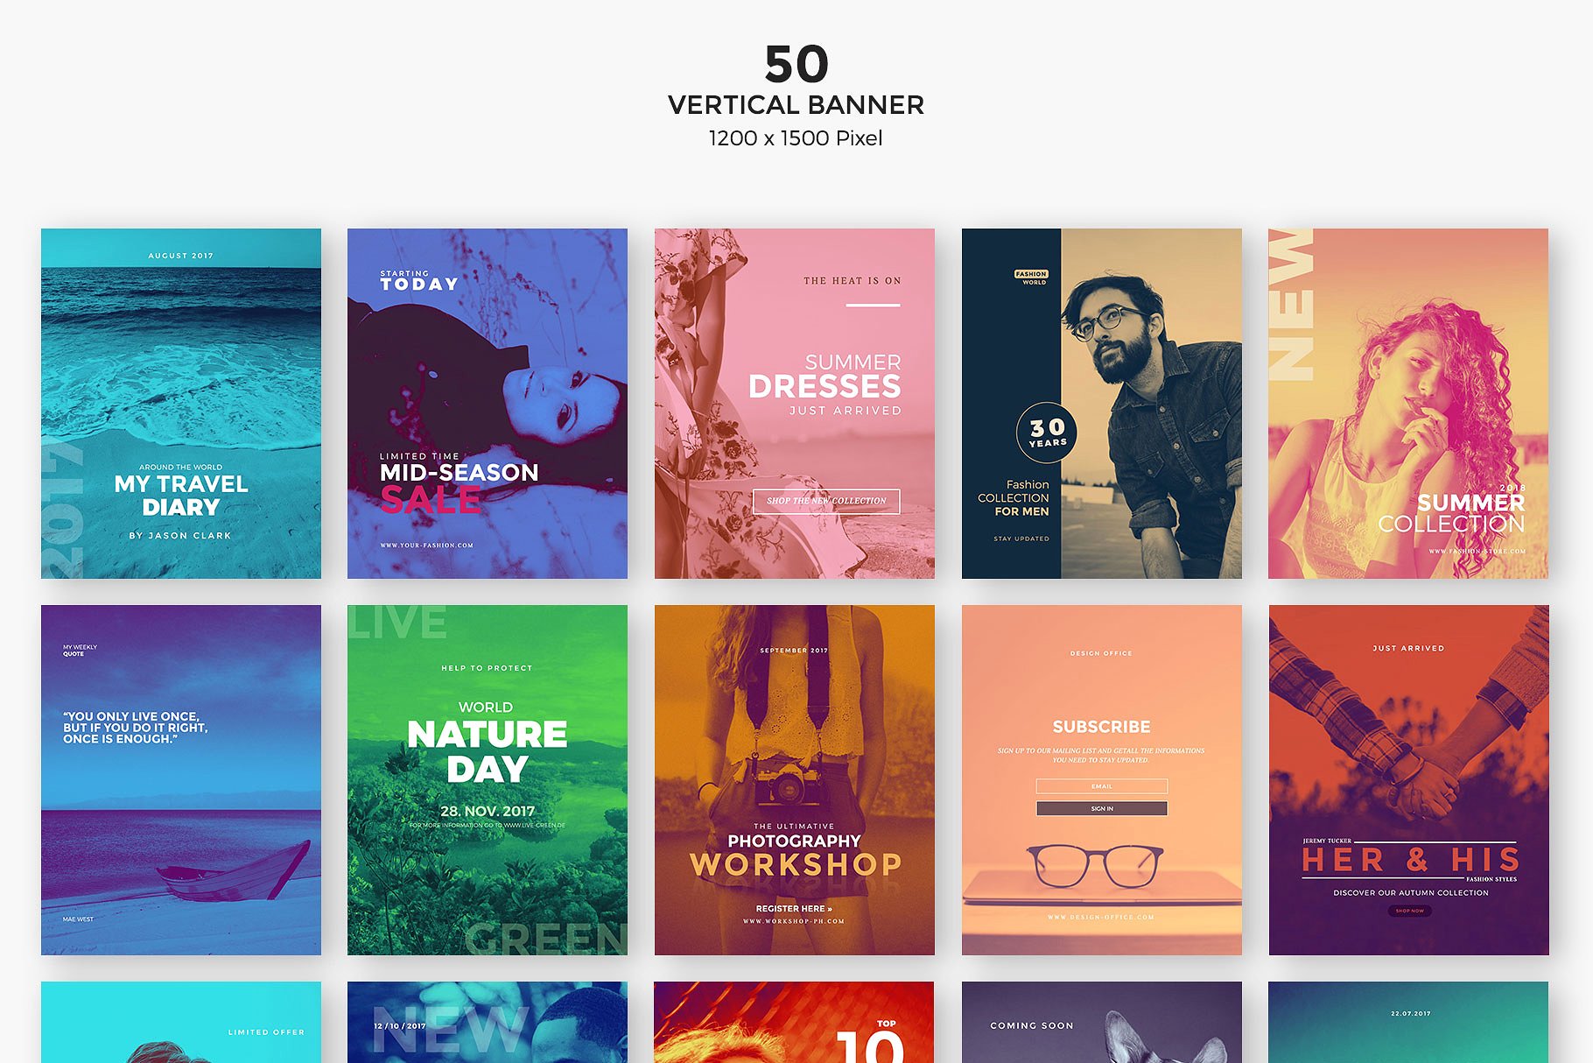Open the Coming Soon banner
The image size is (1593, 1063).
tap(1101, 1024)
